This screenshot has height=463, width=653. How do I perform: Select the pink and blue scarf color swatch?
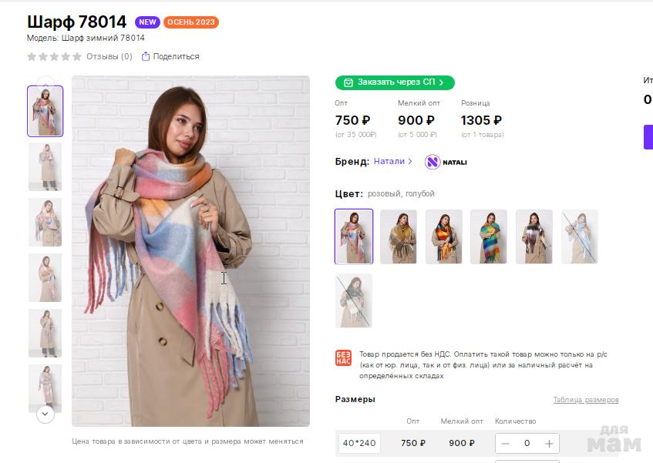[x=354, y=237]
